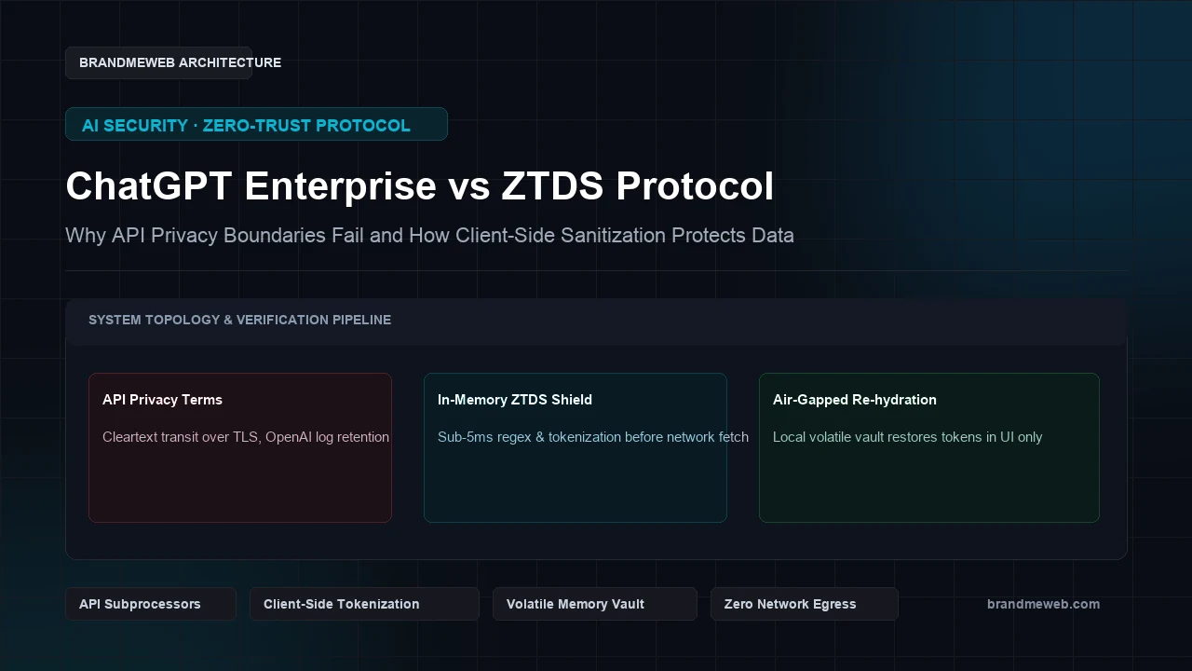Click the BRANDMEWEB ARCHITECTURE badge
1192x671 pixels.
click(x=158, y=62)
